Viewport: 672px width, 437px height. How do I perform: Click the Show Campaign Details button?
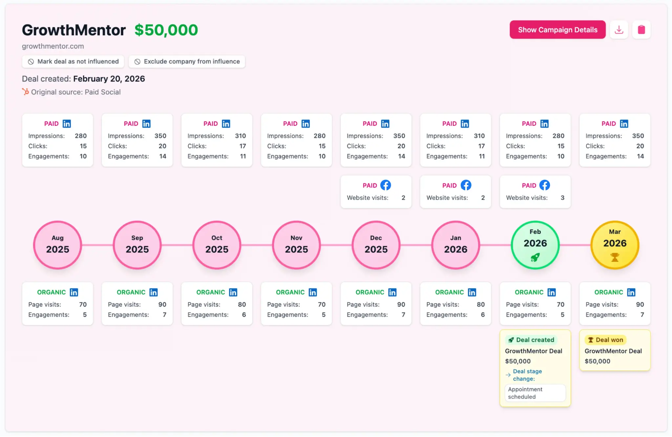pos(557,30)
